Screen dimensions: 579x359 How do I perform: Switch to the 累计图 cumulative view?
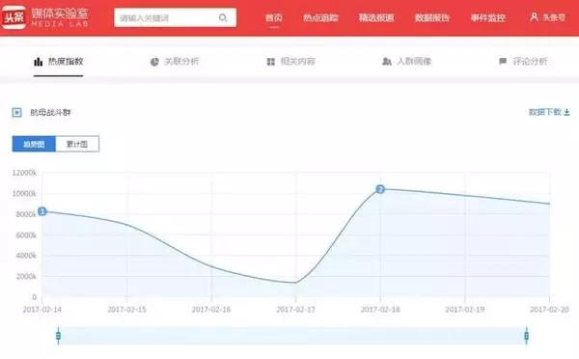click(77, 144)
